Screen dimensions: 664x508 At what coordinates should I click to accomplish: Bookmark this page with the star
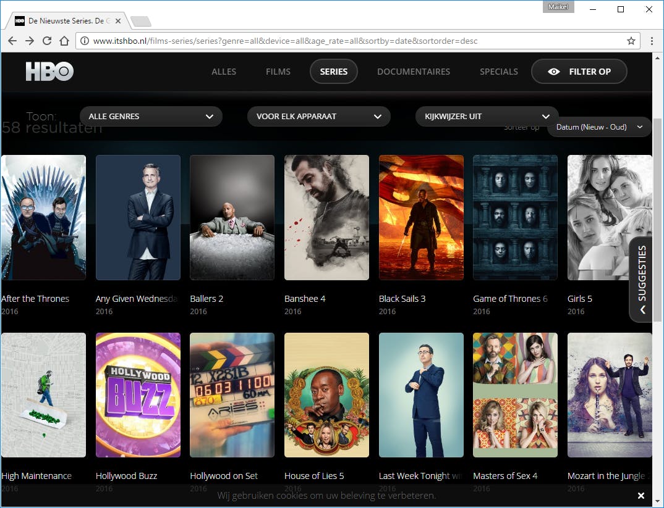pos(631,41)
